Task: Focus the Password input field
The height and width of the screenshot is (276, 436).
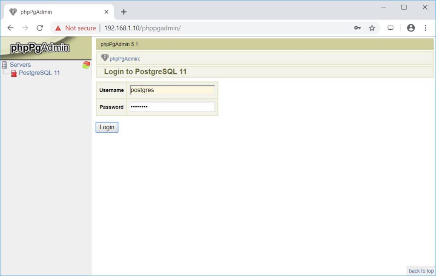Action: 172,107
